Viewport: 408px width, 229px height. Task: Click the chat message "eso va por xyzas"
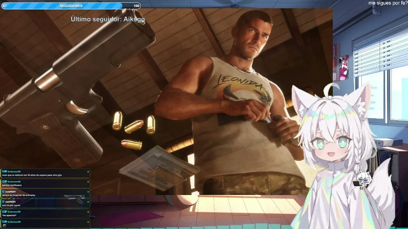11,205
